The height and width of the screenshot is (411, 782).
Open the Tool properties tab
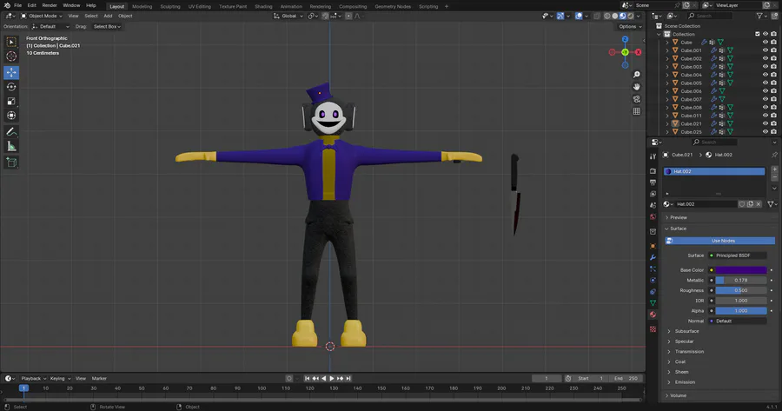pyautogui.click(x=653, y=156)
